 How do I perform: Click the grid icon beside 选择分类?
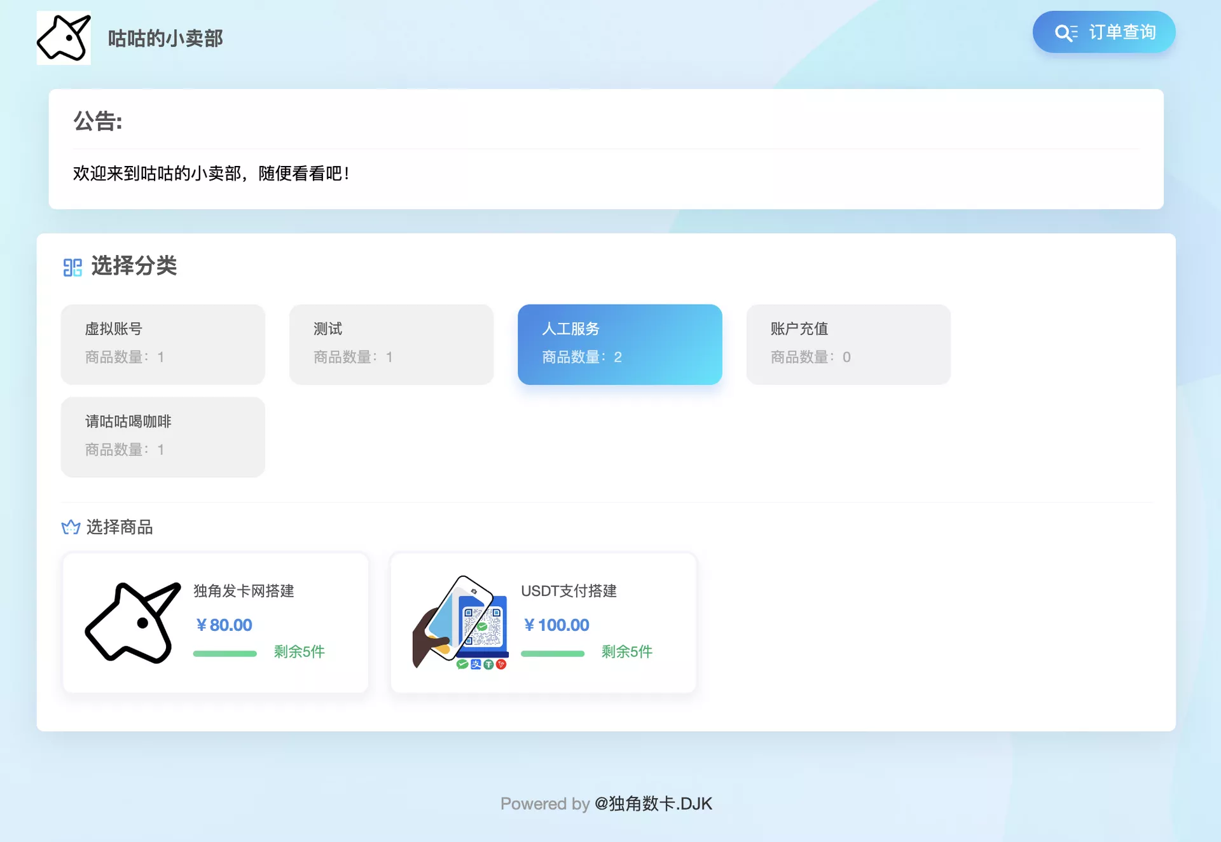72,267
